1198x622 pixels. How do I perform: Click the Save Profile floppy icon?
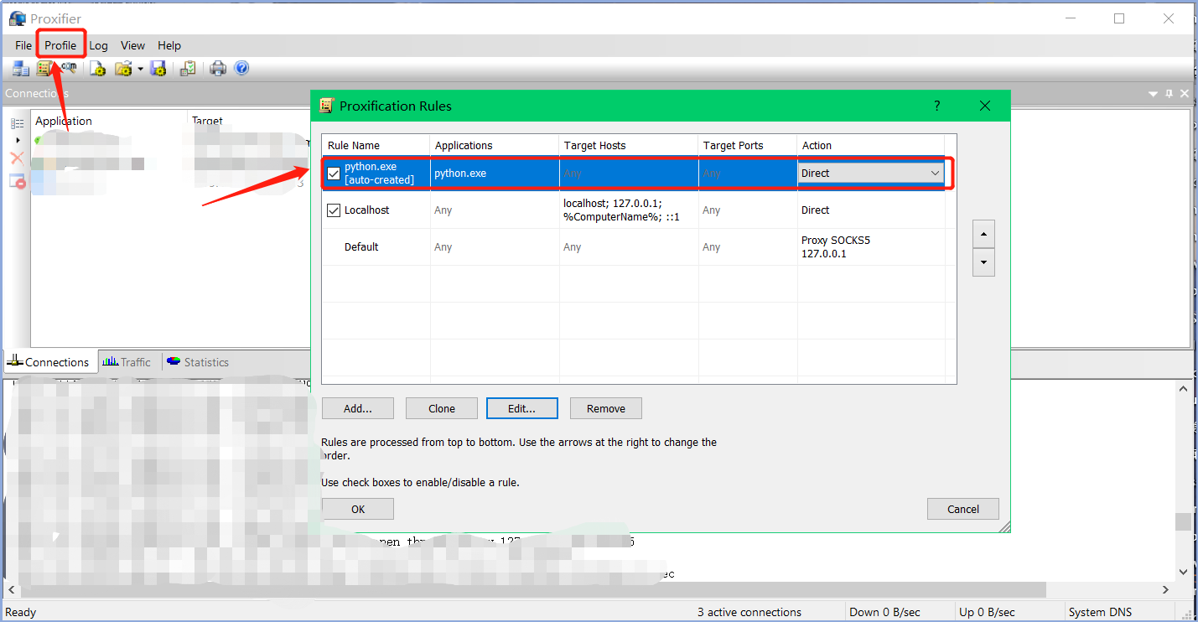(x=158, y=69)
